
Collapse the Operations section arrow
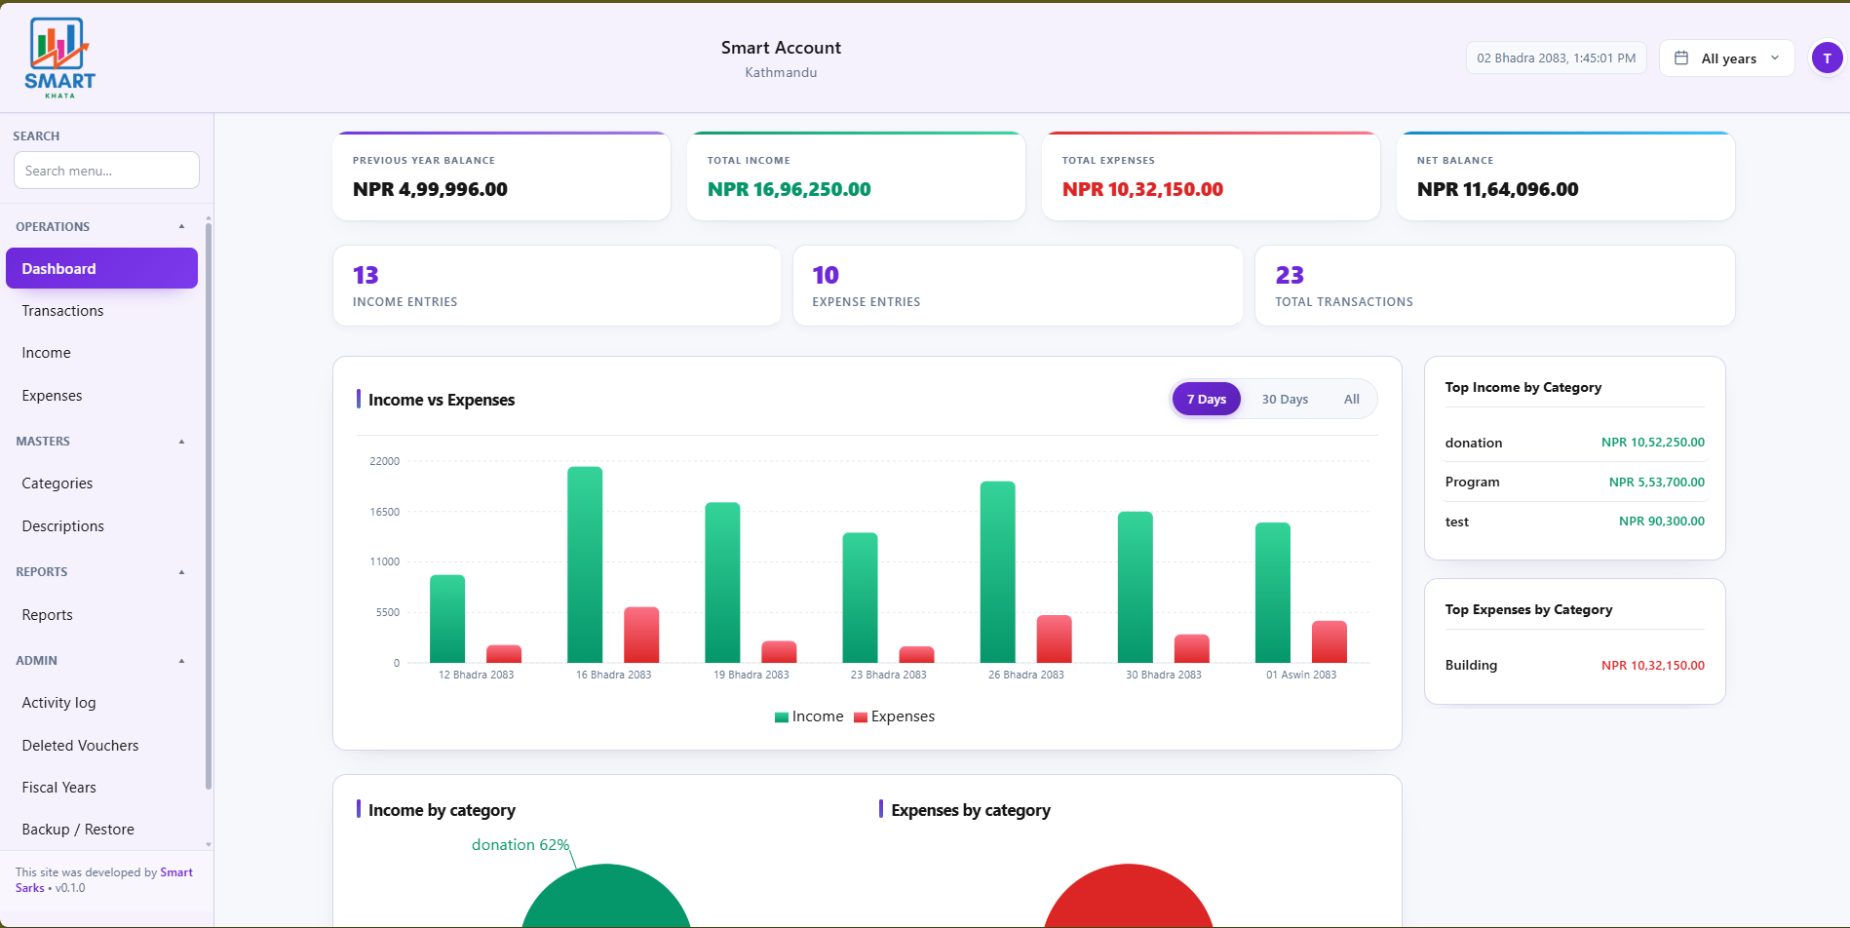[181, 226]
